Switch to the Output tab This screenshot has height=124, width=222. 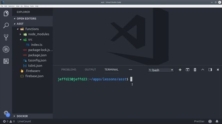coord(90,70)
